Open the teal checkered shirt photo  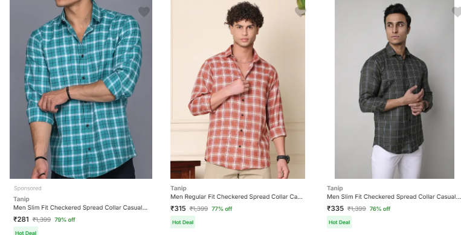(x=81, y=89)
